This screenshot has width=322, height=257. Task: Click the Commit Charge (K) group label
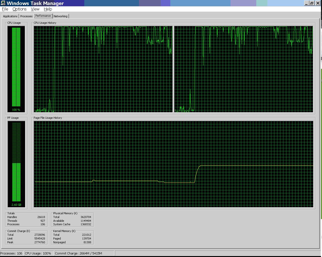click(19, 231)
